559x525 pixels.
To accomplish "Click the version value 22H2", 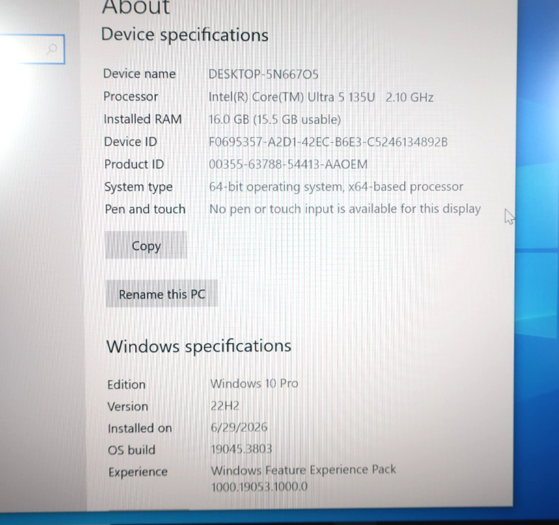I will point(225,406).
